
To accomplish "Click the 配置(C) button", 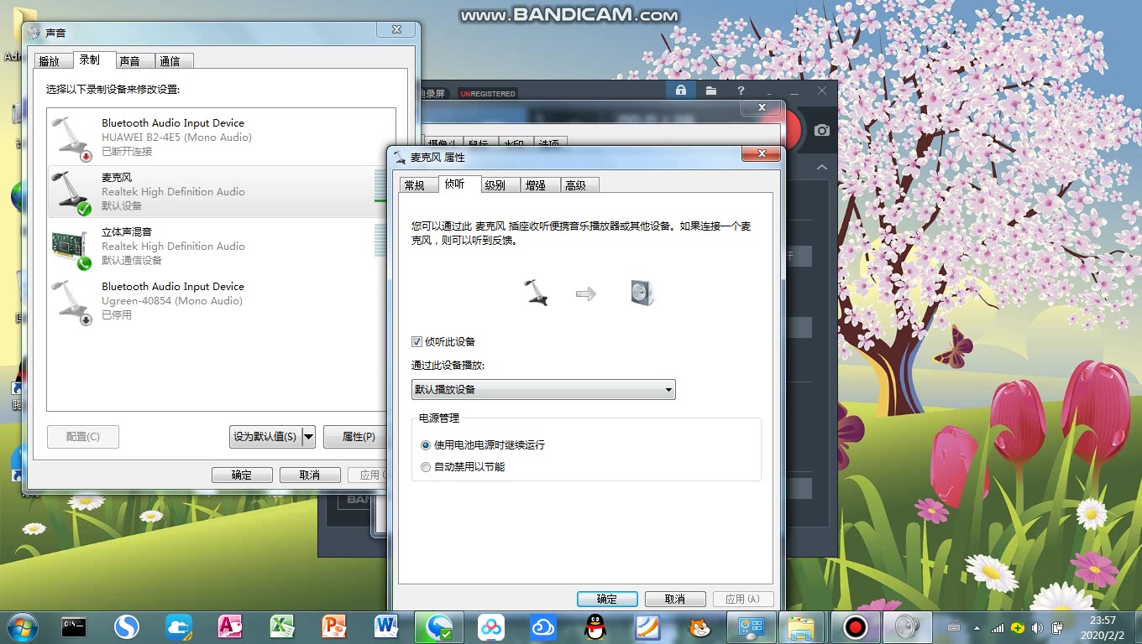I will [83, 436].
